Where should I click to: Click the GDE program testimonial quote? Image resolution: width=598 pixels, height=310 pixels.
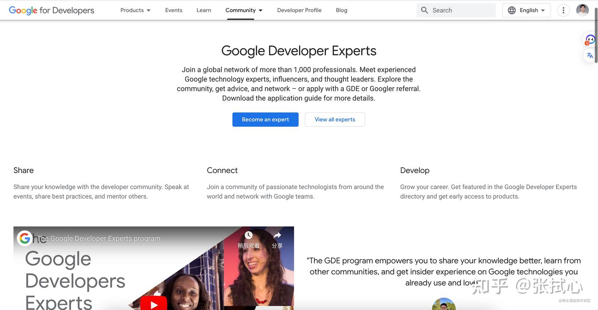point(444,272)
